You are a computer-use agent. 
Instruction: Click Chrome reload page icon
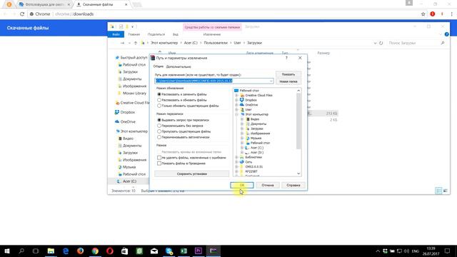point(22,14)
